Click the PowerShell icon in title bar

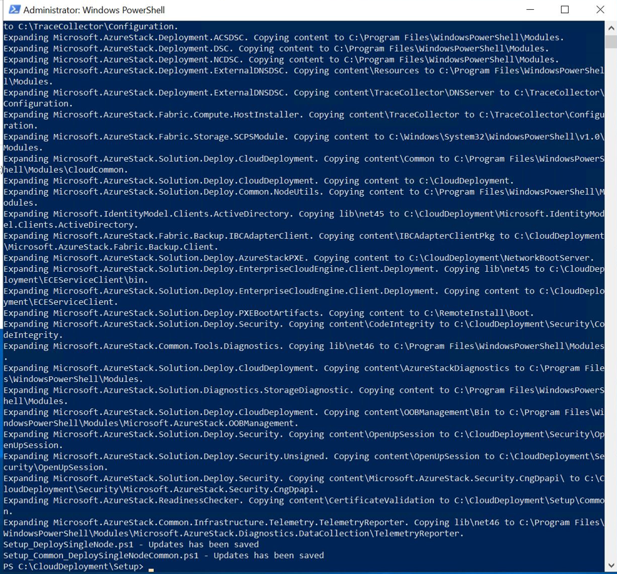pos(15,9)
